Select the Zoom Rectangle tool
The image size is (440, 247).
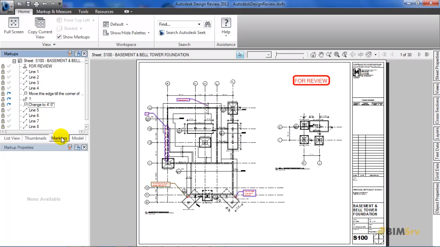[345, 55]
